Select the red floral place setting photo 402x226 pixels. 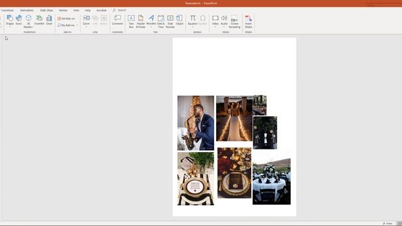(234, 173)
